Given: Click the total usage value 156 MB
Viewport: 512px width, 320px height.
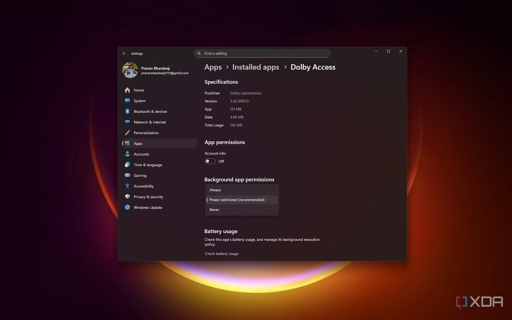Looking at the screenshot, I should point(236,125).
